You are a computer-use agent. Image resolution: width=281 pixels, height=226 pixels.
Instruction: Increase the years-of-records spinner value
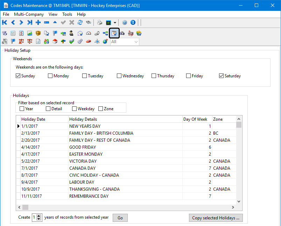(39, 216)
